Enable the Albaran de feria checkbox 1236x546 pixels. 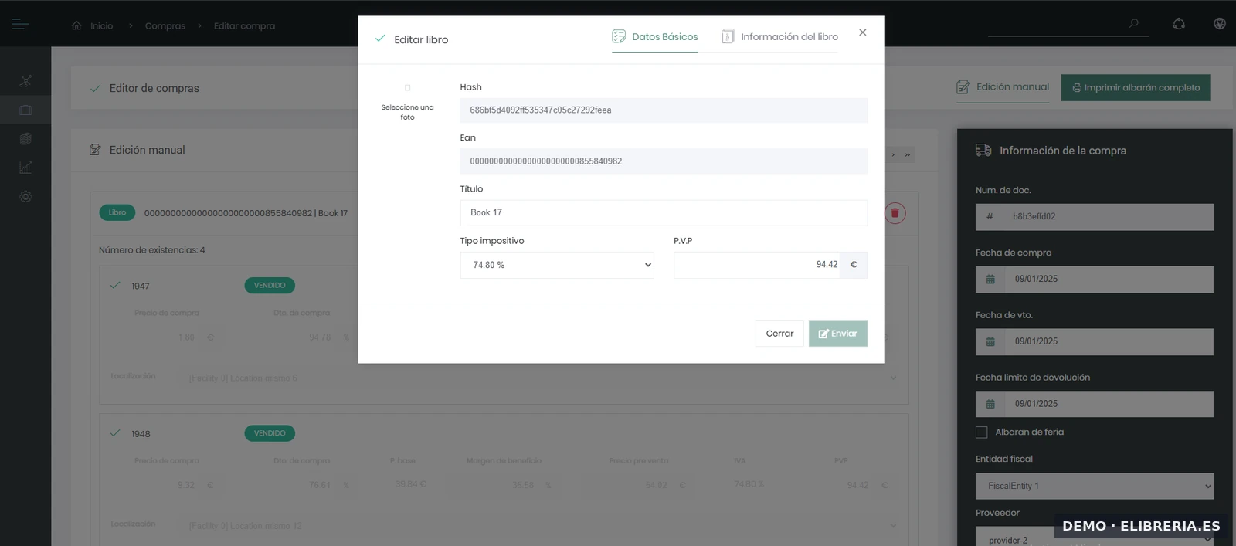[982, 432]
